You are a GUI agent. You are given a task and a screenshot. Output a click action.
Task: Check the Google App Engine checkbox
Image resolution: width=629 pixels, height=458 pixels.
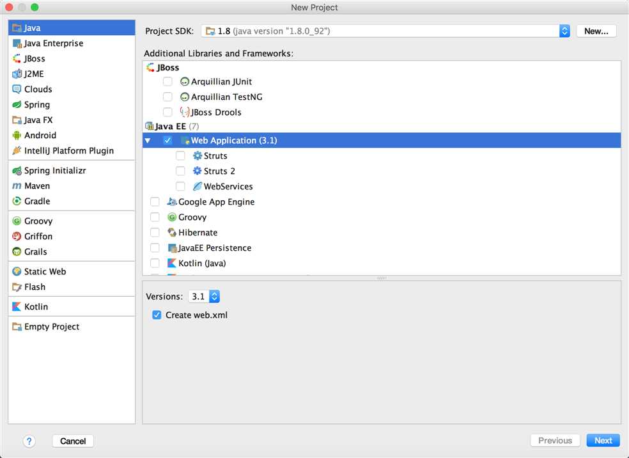155,202
